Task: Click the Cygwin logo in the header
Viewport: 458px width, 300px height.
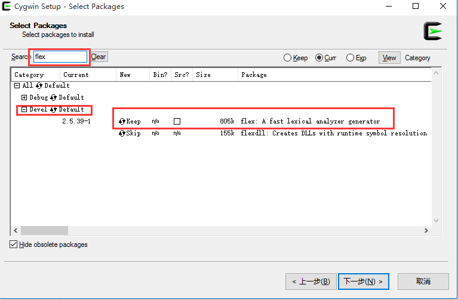Action: pos(433,31)
